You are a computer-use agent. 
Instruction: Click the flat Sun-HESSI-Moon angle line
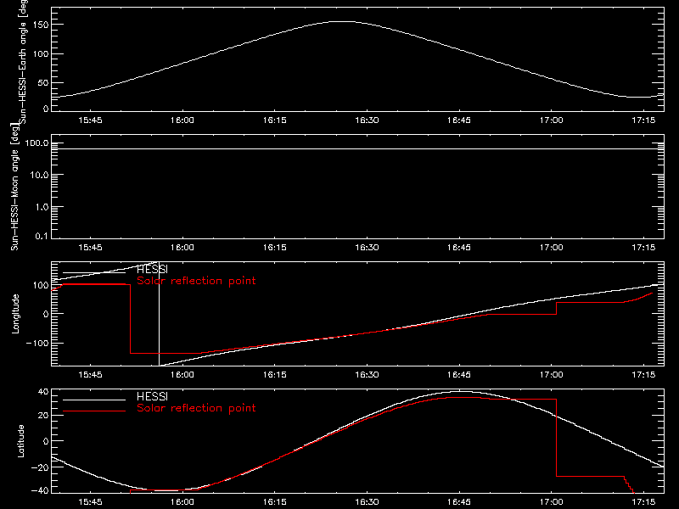pyautogui.click(x=357, y=149)
